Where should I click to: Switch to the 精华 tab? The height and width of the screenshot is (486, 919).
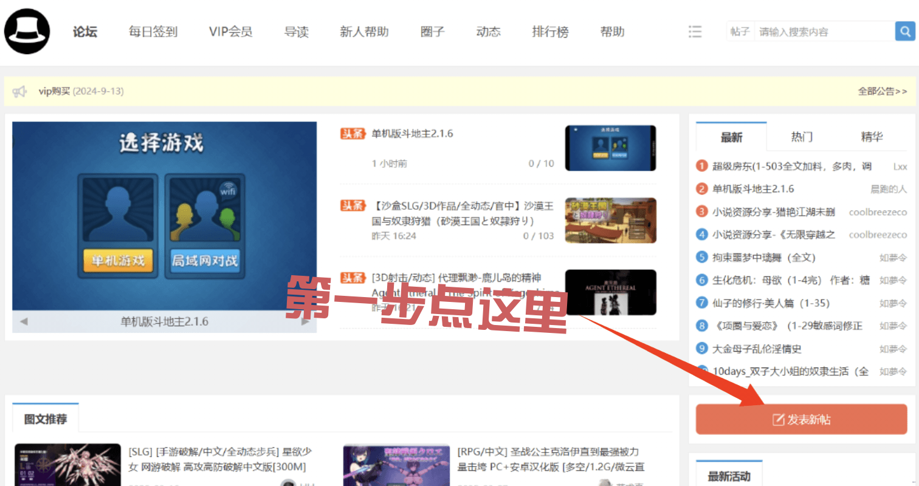[872, 137]
